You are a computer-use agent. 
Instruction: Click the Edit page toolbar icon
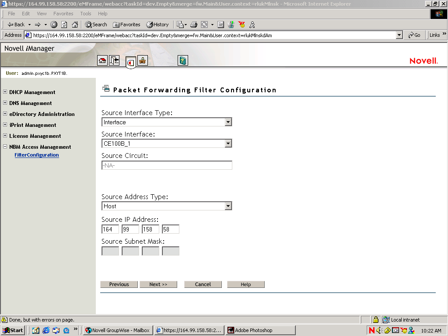pyautogui.click(x=204, y=24)
